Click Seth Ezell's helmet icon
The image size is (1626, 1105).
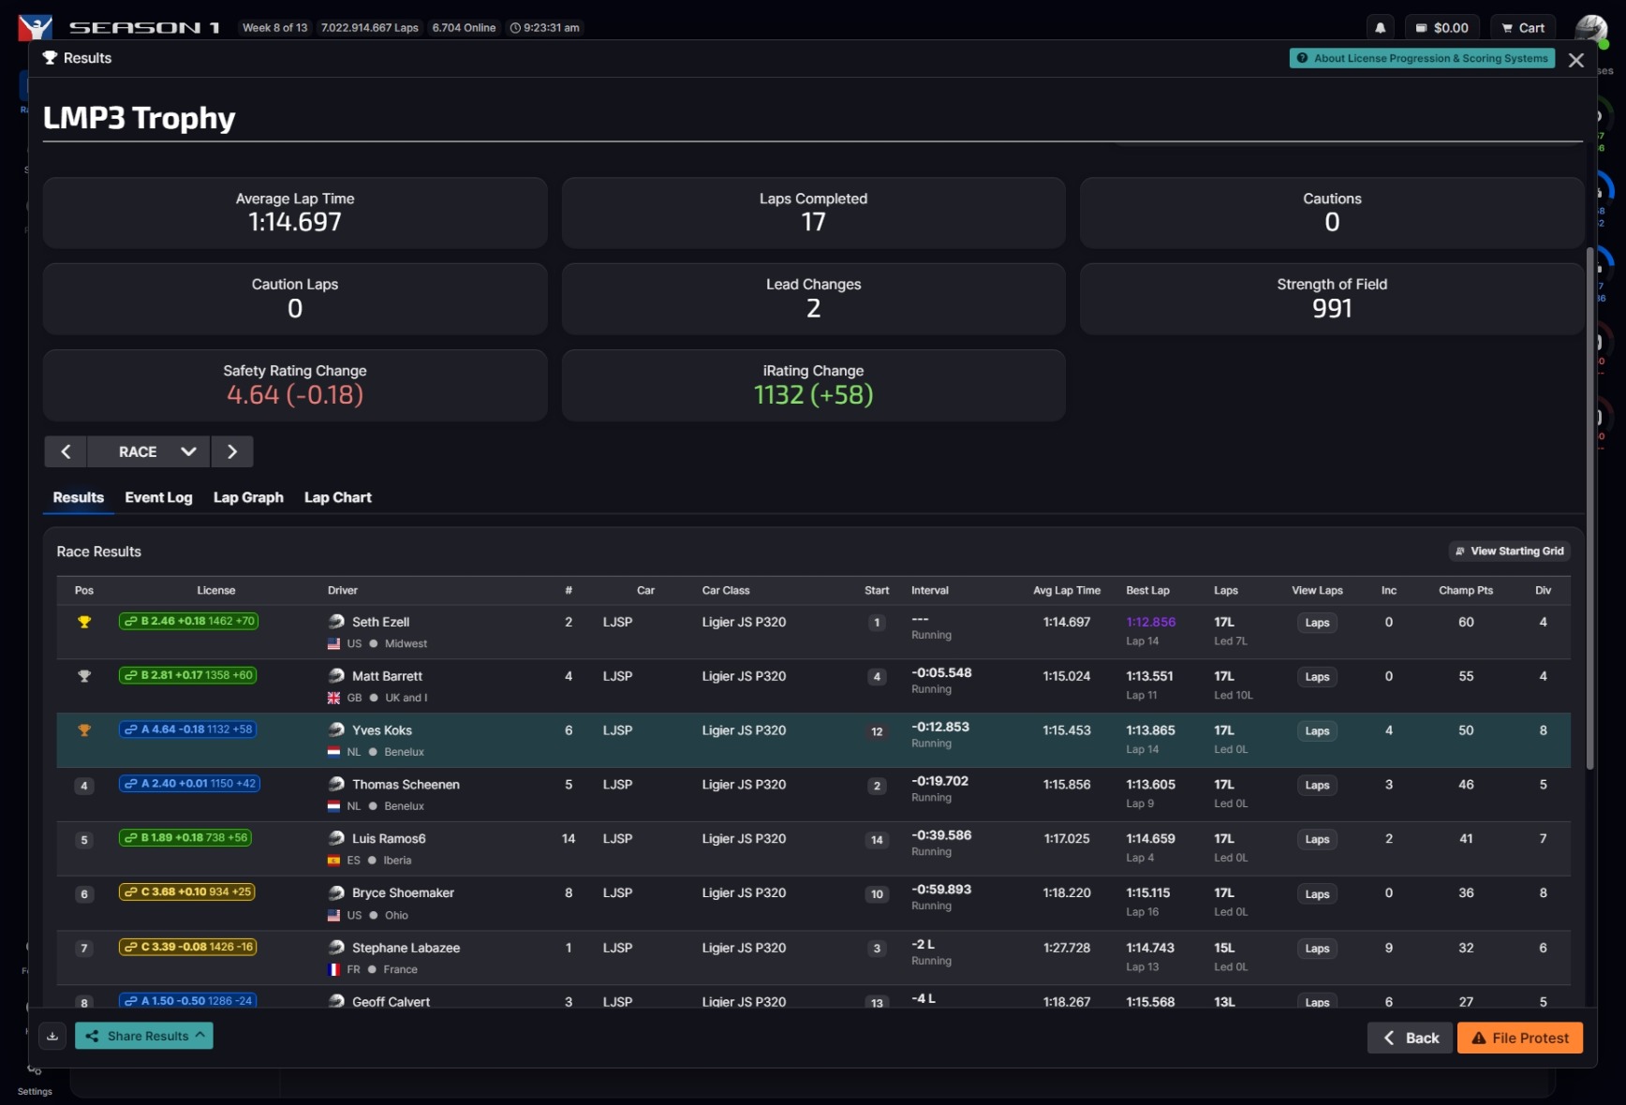coord(336,621)
